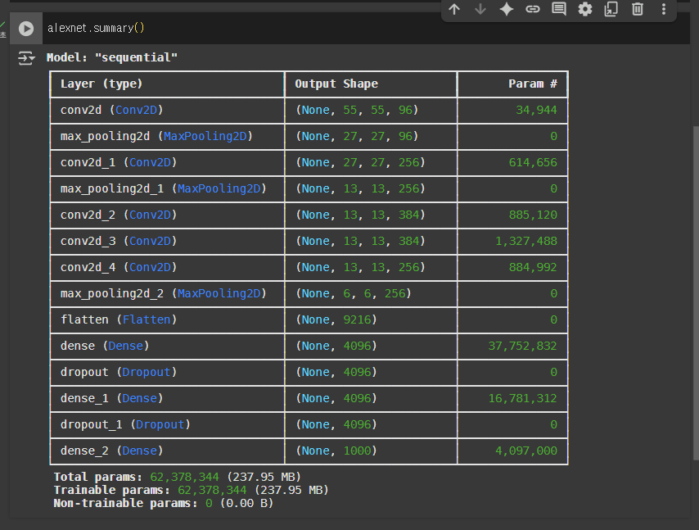The height and width of the screenshot is (530, 699).
Task: Click the 'Total params' summary line
Action: (178, 478)
